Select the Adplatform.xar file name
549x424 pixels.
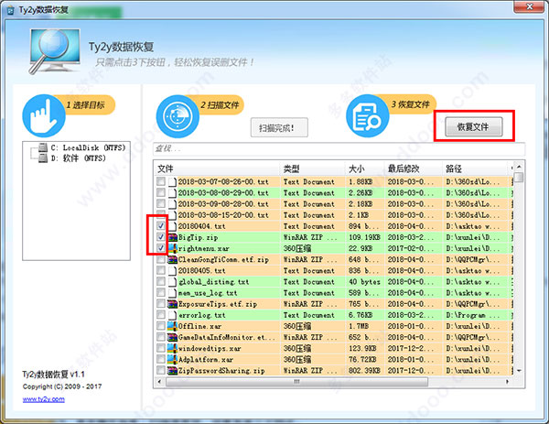tap(206, 360)
